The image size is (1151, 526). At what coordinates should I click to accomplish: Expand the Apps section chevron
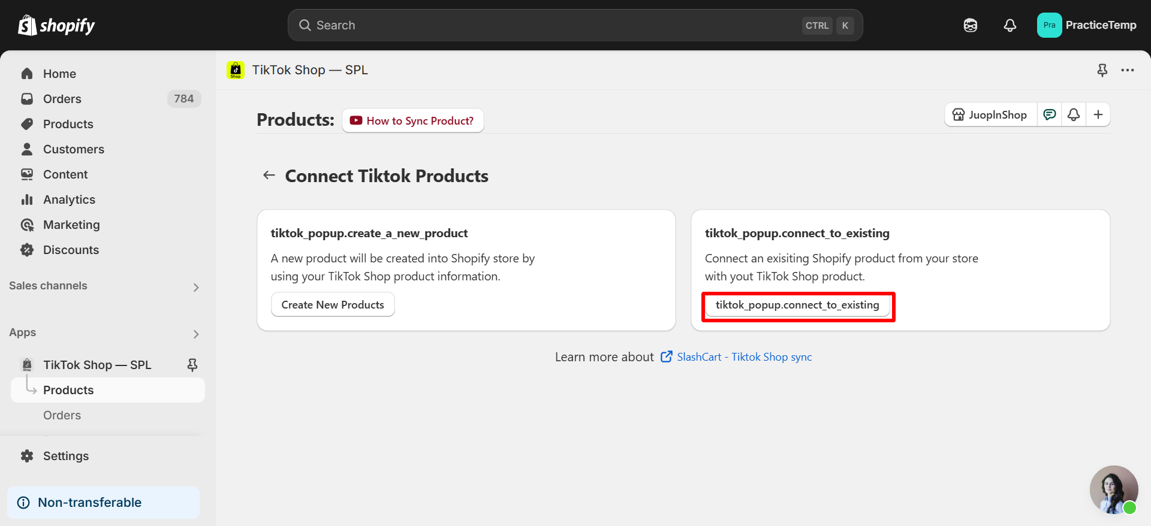click(x=196, y=334)
